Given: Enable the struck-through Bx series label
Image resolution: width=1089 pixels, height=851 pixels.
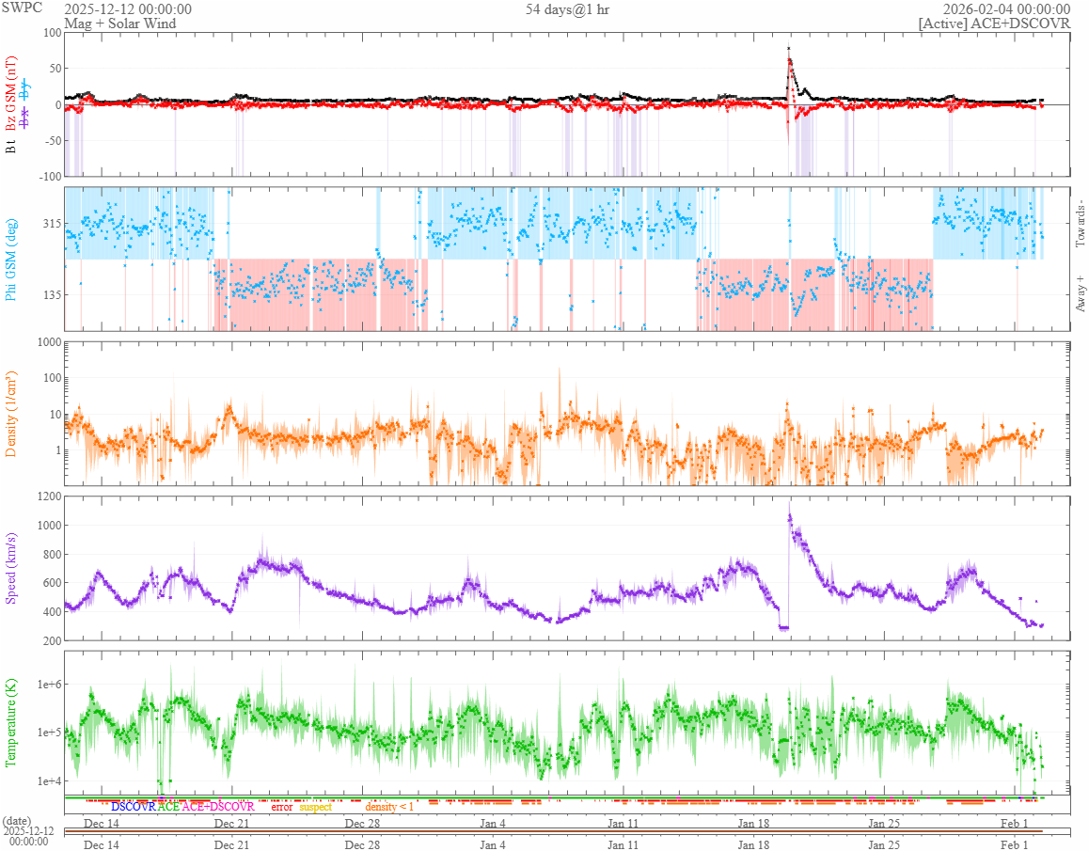Looking at the screenshot, I should [25, 118].
